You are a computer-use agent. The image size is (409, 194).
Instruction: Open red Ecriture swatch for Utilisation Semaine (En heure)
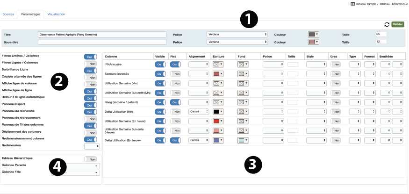[218, 121]
